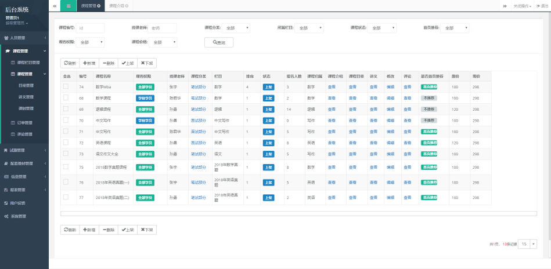Image resolution: width=551 pixels, height=269 pixels.
Task: Tick the checkbox for course 73 语文作文大全
Action: pyautogui.click(x=66, y=153)
